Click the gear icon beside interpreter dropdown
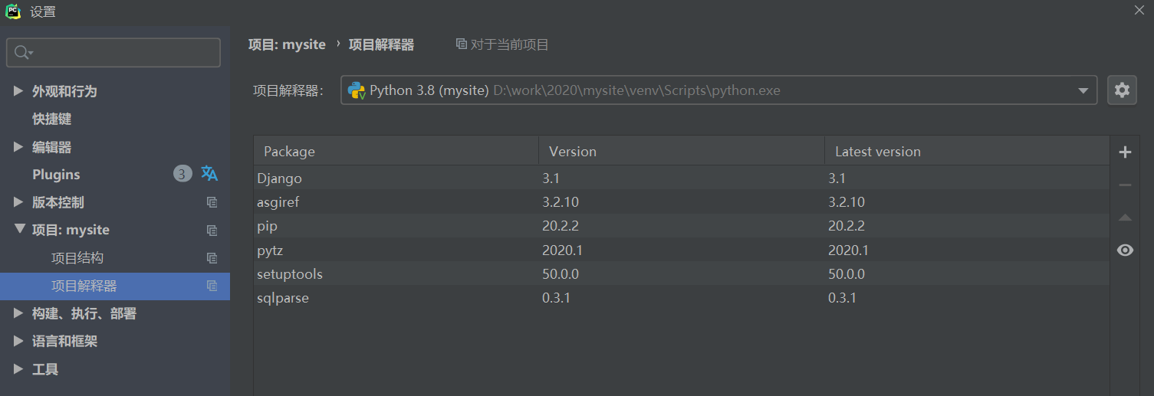Screen dimensions: 1154x396 pyautogui.click(x=1122, y=90)
